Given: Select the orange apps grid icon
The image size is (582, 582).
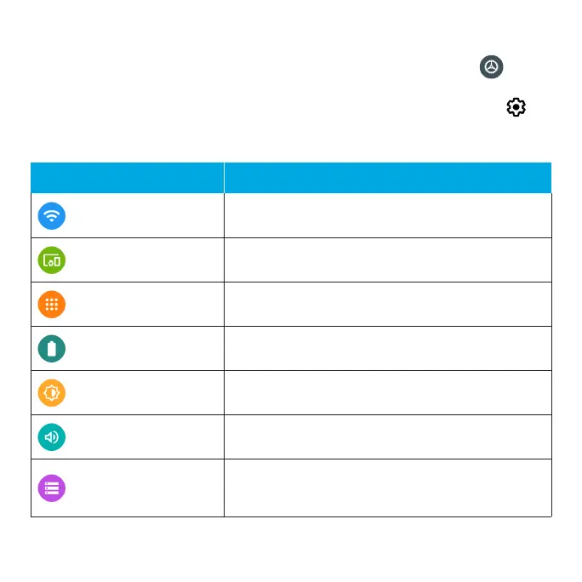Looking at the screenshot, I should 52,305.
